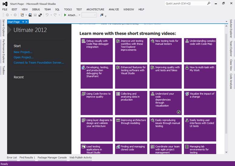Viewport: 235px width, 166px height.
Task: Click icon on Improving architecture through modeling tile
Action: pyautogui.click(x=118, y=120)
